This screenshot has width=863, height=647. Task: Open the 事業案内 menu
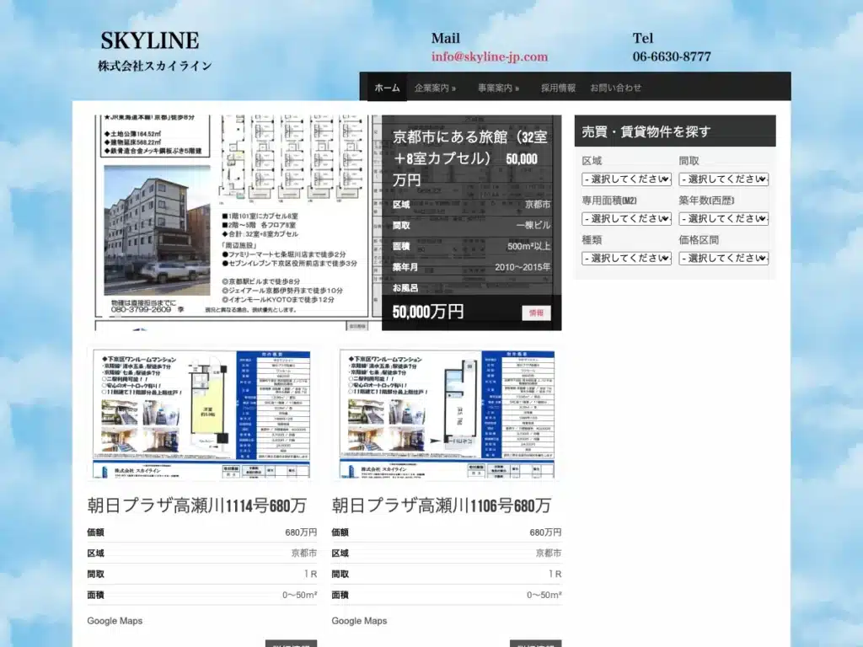[x=498, y=88]
